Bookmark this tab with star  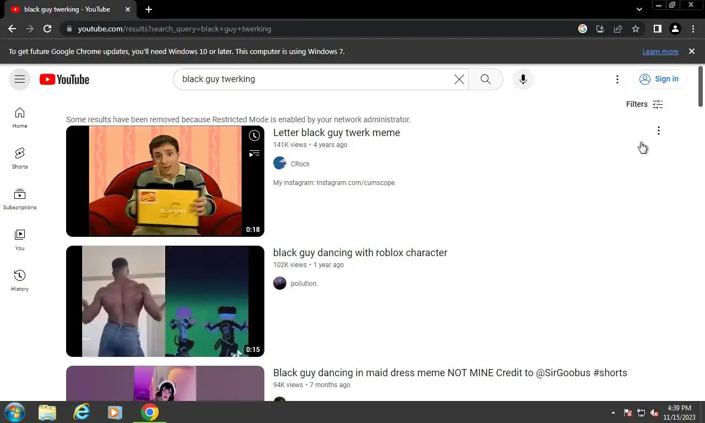[x=636, y=29]
